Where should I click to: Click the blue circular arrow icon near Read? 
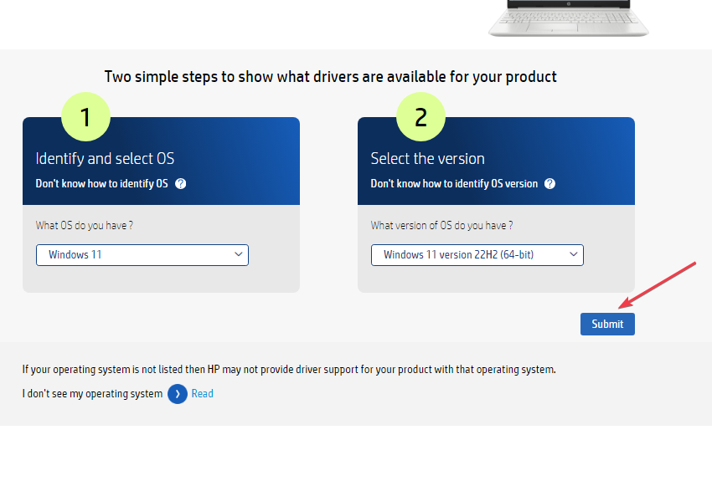pos(178,394)
